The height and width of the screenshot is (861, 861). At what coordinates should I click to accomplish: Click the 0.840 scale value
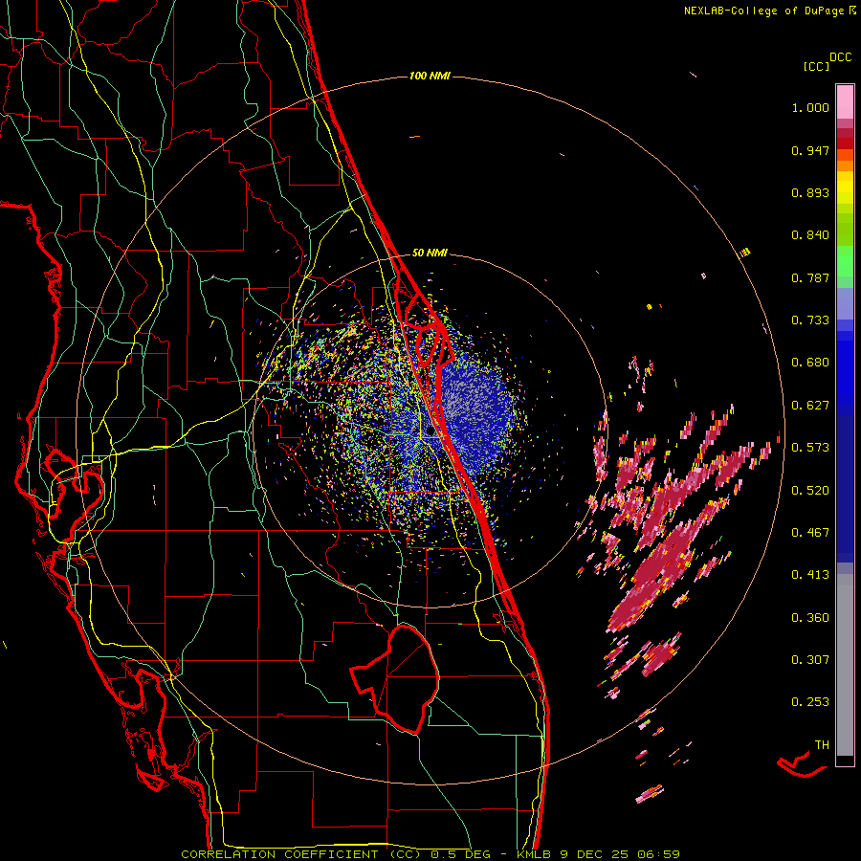tap(810, 235)
